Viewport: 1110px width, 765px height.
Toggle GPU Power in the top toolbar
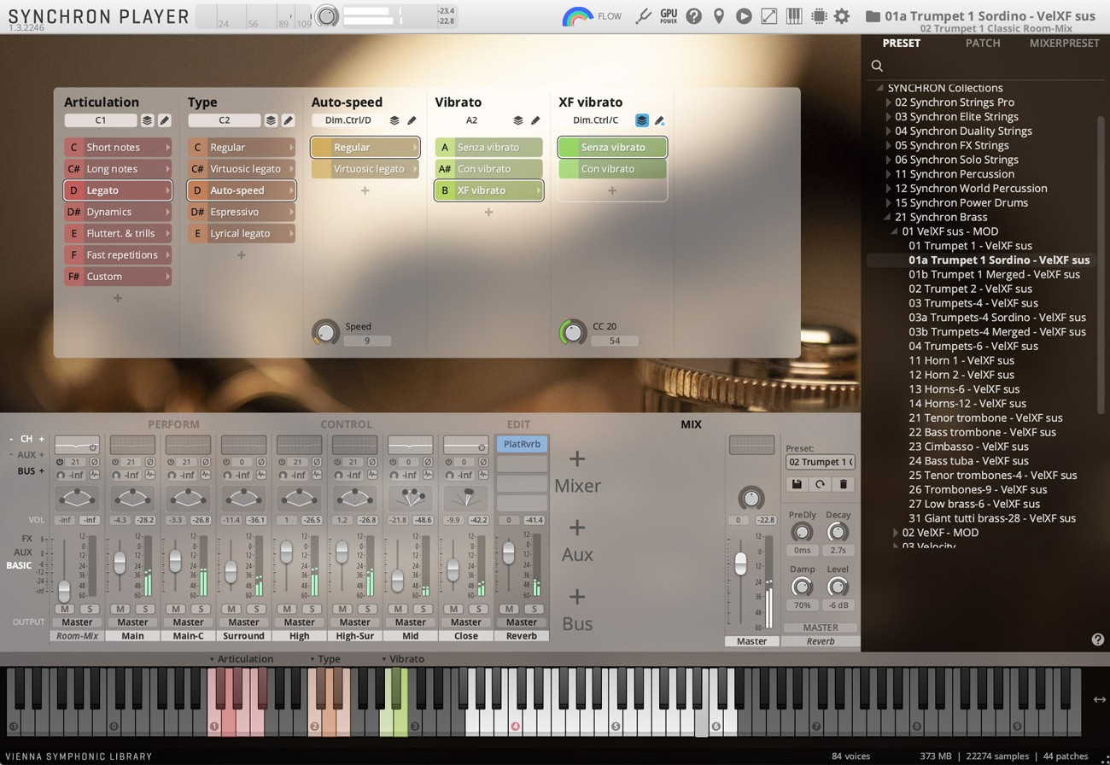668,15
